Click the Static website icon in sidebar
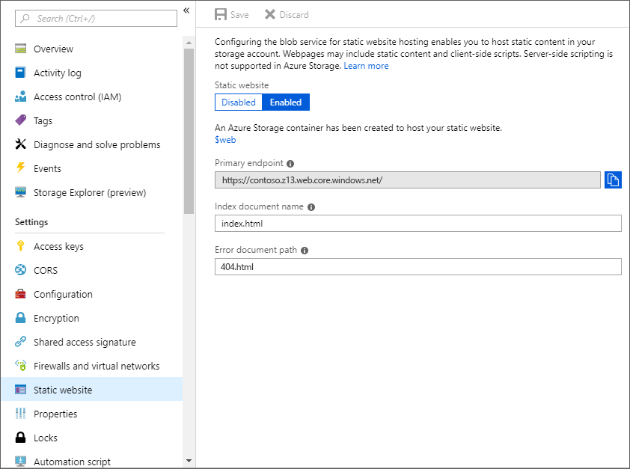 click(x=20, y=390)
